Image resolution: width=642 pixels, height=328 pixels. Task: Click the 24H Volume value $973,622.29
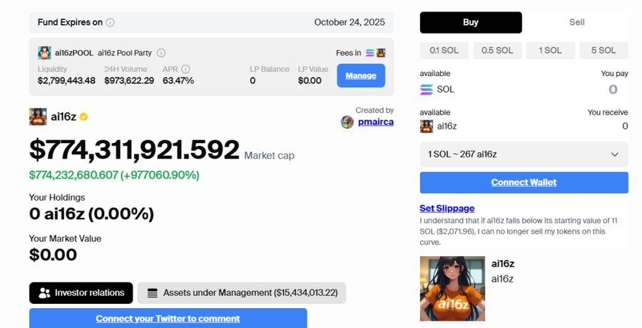coord(129,81)
